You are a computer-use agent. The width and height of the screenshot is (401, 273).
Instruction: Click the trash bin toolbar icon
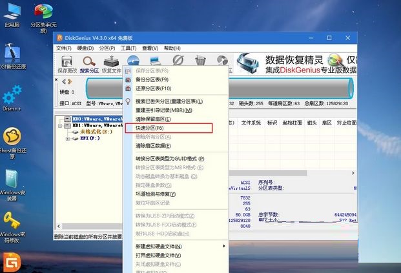pyautogui.click(x=200, y=61)
